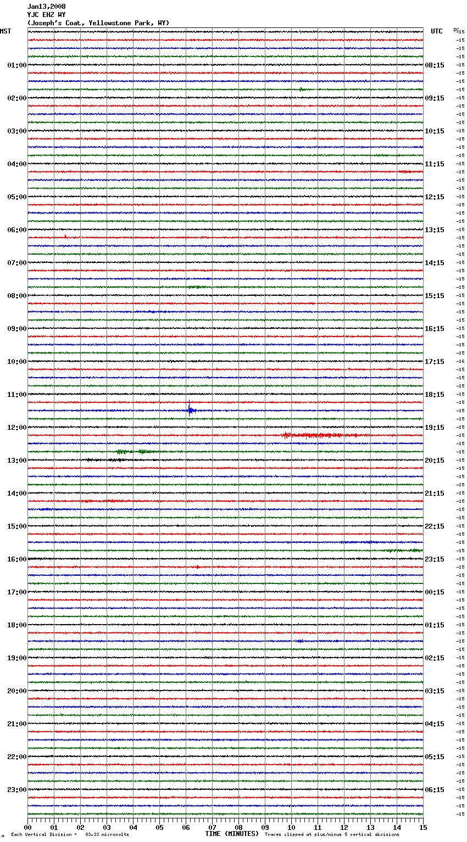Click the '11:15' UTC time label
467x842 pixels.
[435, 164]
